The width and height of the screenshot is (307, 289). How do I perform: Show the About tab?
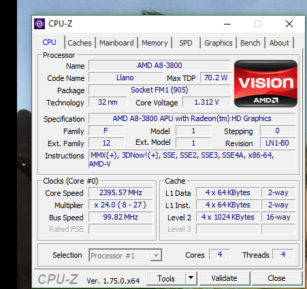pyautogui.click(x=279, y=43)
